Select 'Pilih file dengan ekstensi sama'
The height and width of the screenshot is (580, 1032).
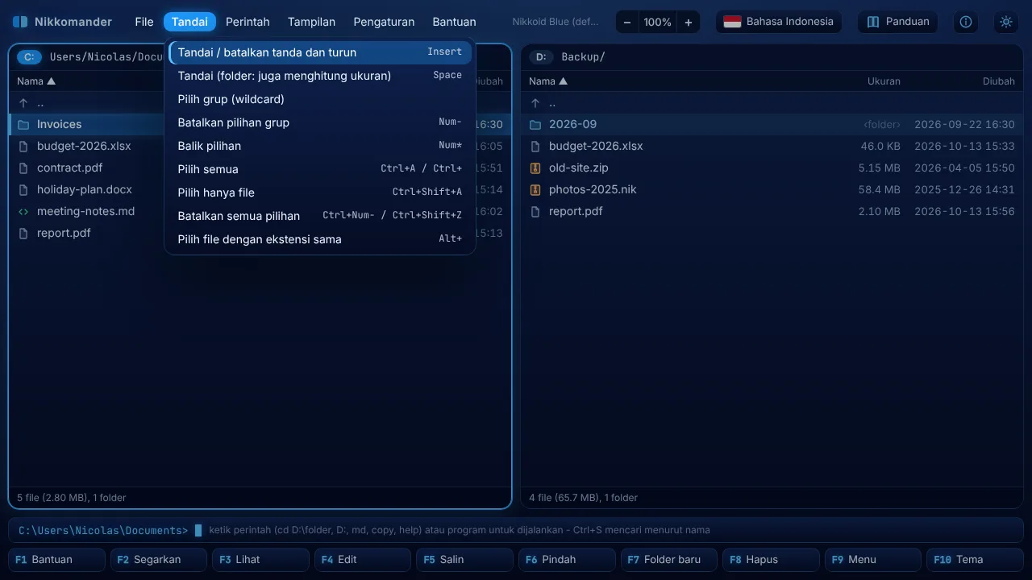click(x=320, y=239)
